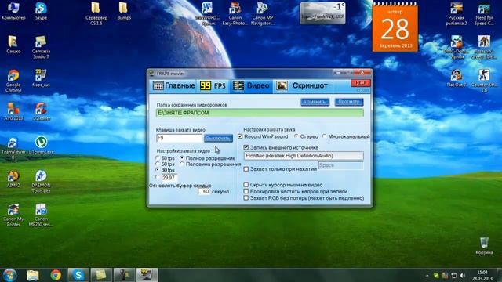This screenshot has width=502, height=282.
Task: Click the FRAPS taskbar button
Action: coord(147,275)
